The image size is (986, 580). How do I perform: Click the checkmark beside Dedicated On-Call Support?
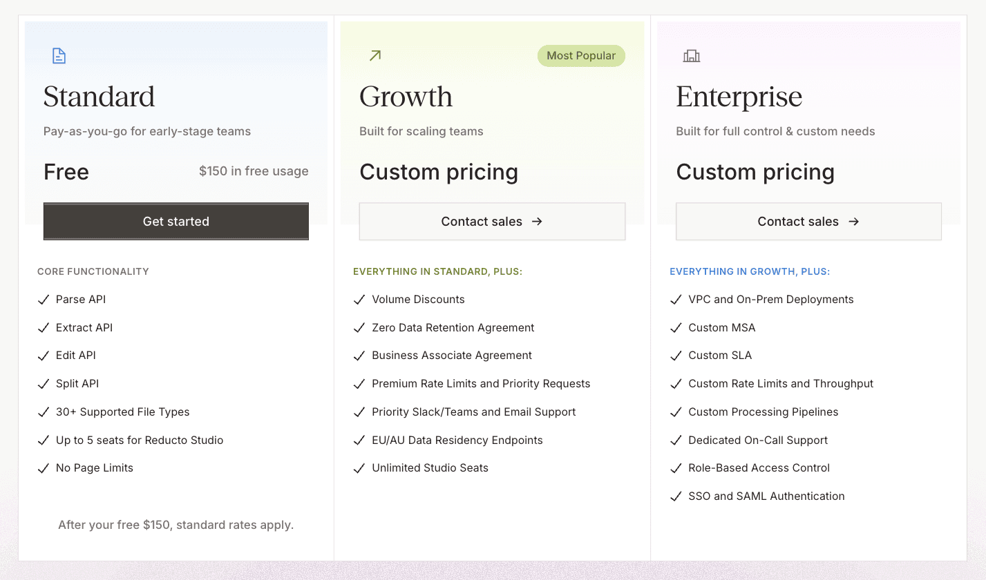click(x=676, y=441)
